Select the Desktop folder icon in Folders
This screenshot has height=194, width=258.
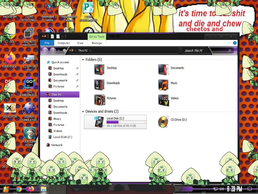(x=99, y=70)
